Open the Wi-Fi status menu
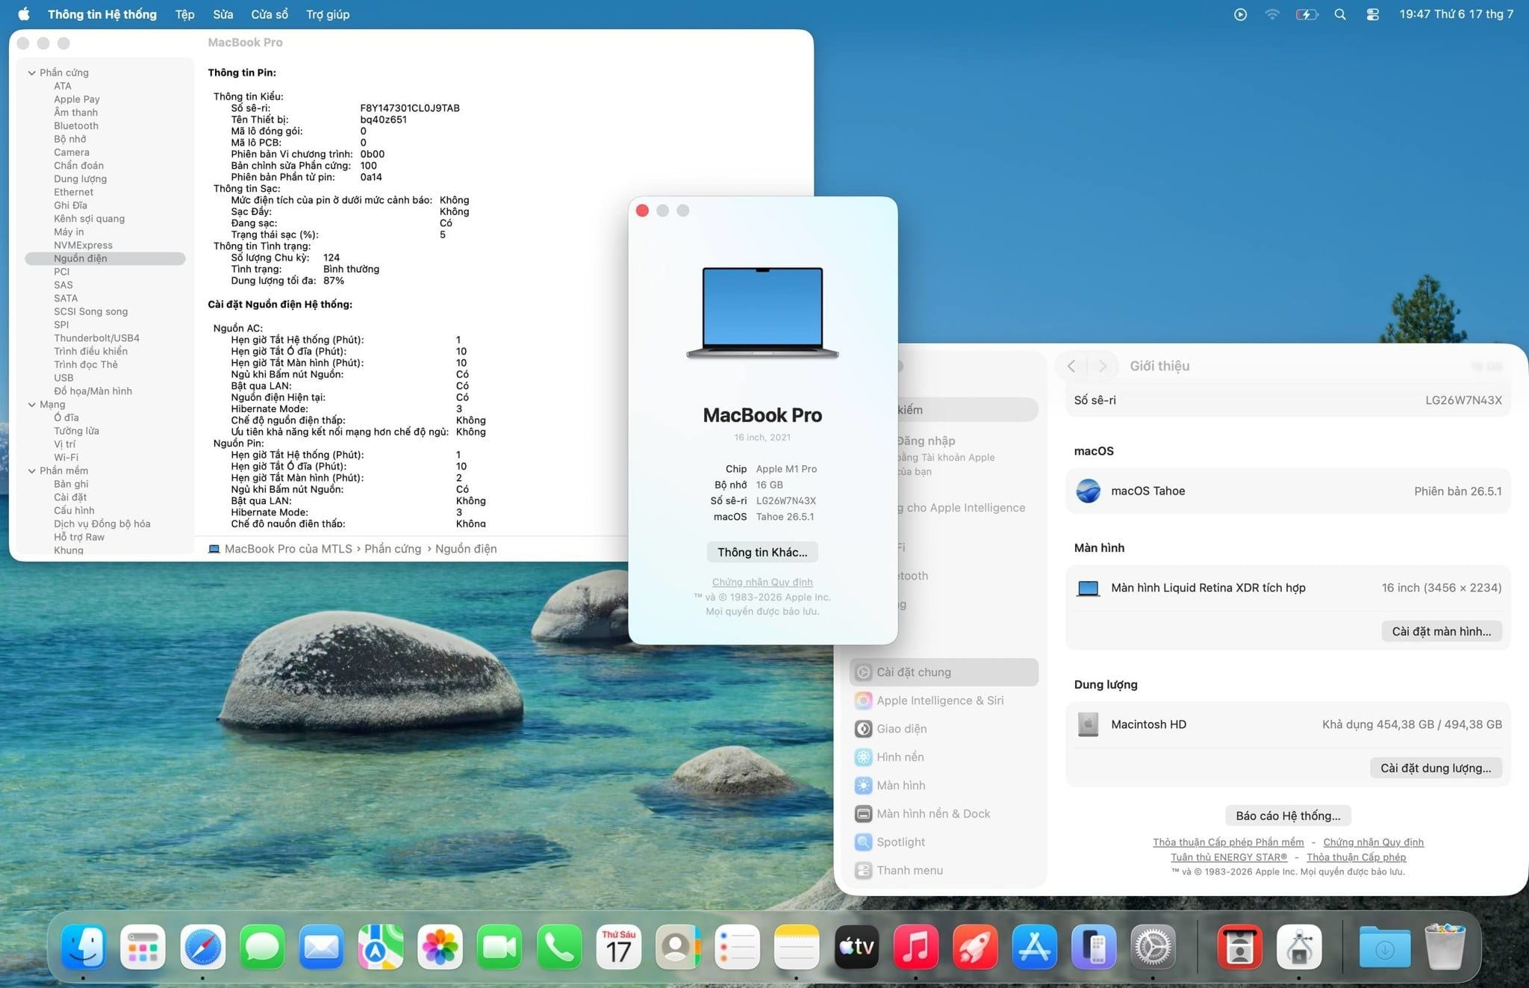Viewport: 1529px width, 988px height. 1272,14
